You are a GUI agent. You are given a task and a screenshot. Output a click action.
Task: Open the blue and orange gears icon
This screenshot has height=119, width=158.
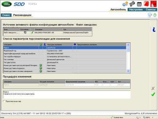click(x=125, y=4)
